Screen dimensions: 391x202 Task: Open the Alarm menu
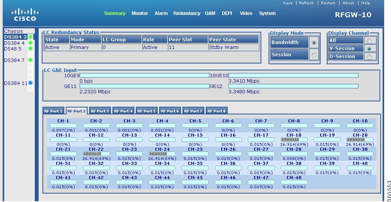coord(161,13)
